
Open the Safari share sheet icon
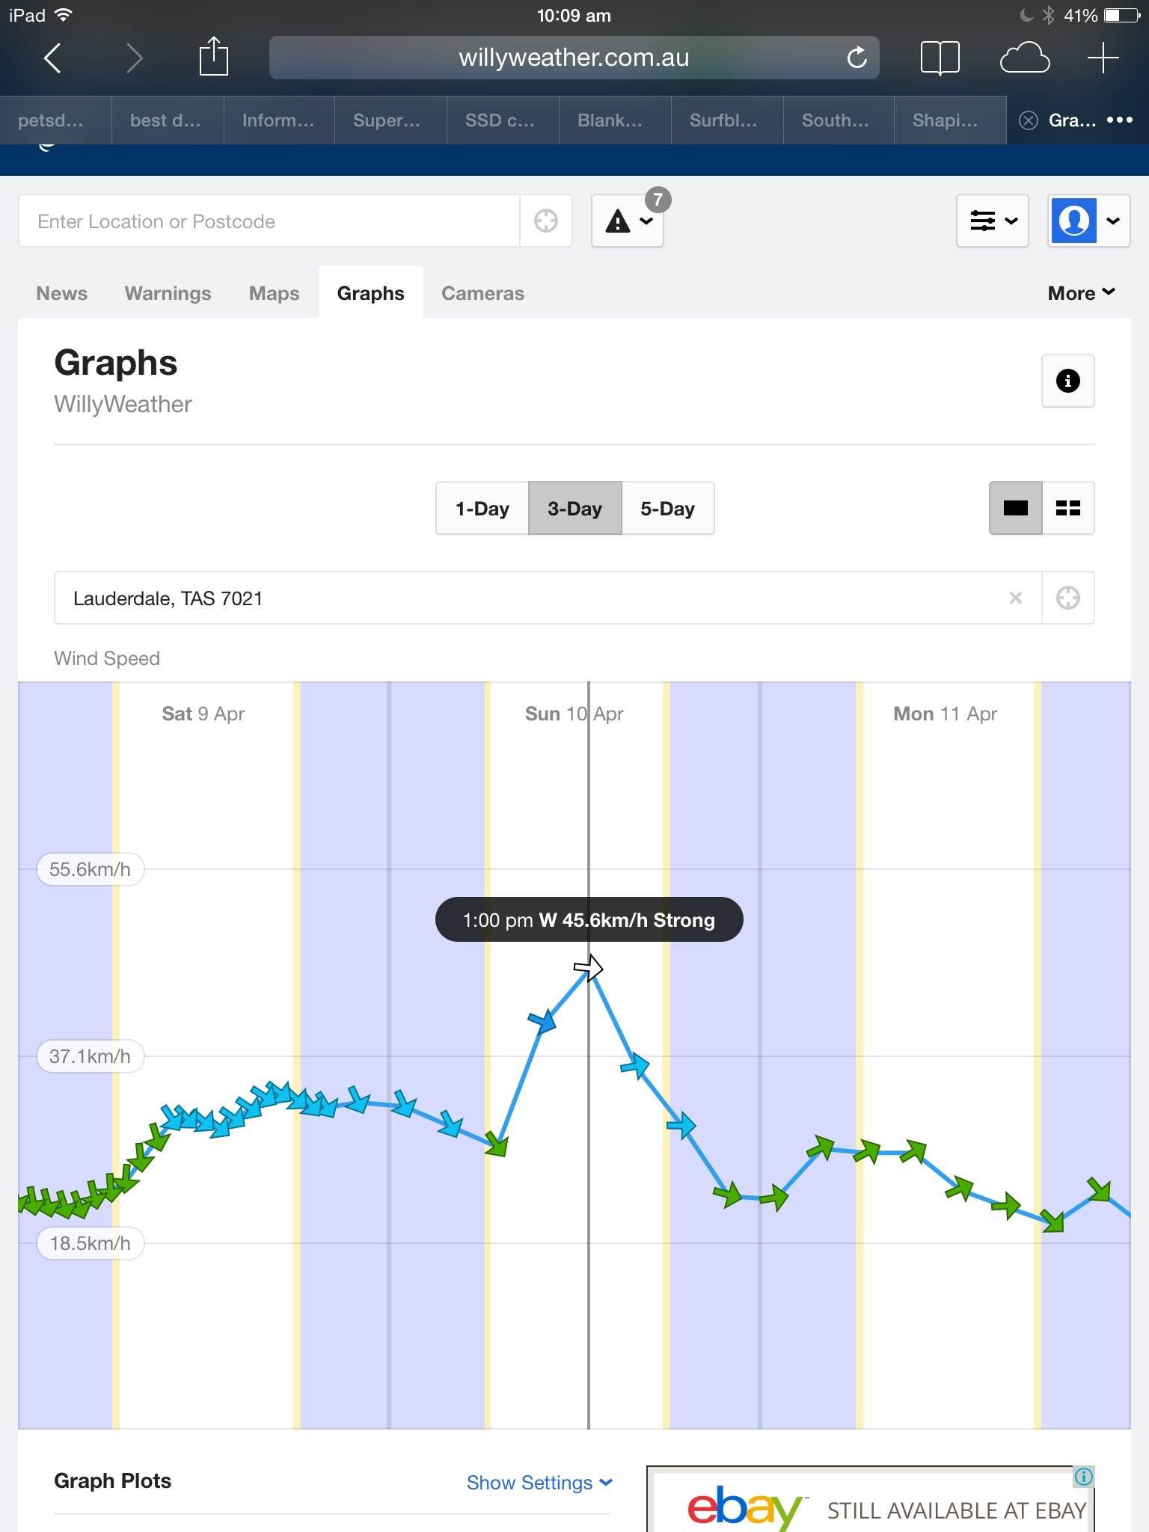point(213,58)
